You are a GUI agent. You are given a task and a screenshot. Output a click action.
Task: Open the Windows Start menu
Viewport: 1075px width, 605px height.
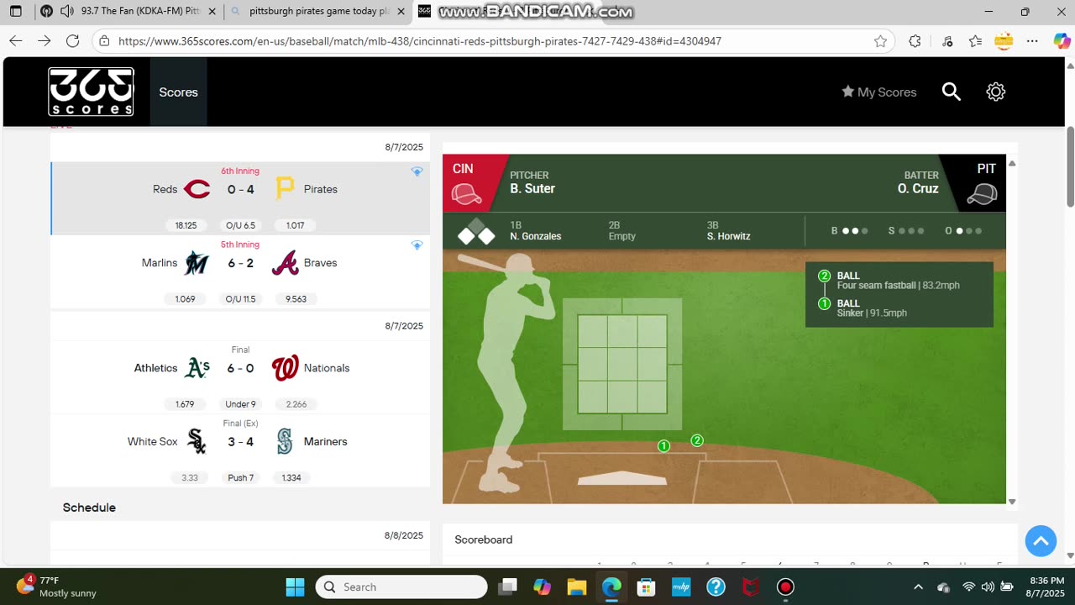[295, 587]
